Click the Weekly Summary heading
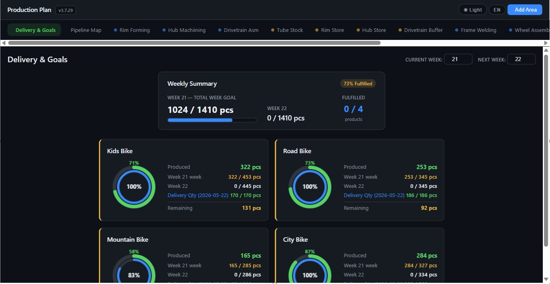550x284 pixels. coord(192,84)
